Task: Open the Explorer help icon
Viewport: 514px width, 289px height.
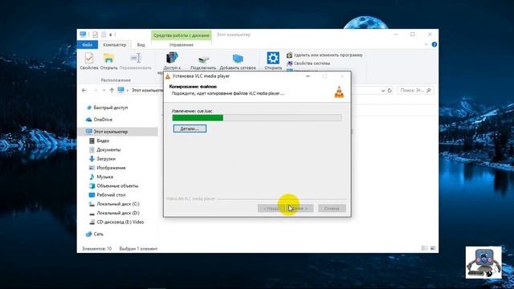Action: pyautogui.click(x=434, y=45)
